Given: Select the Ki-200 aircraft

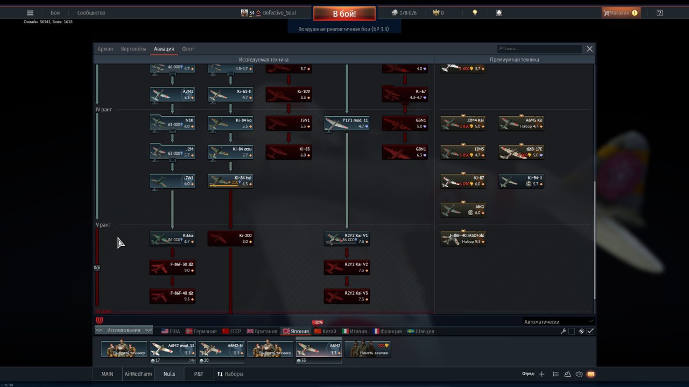Looking at the screenshot, I should [230, 239].
